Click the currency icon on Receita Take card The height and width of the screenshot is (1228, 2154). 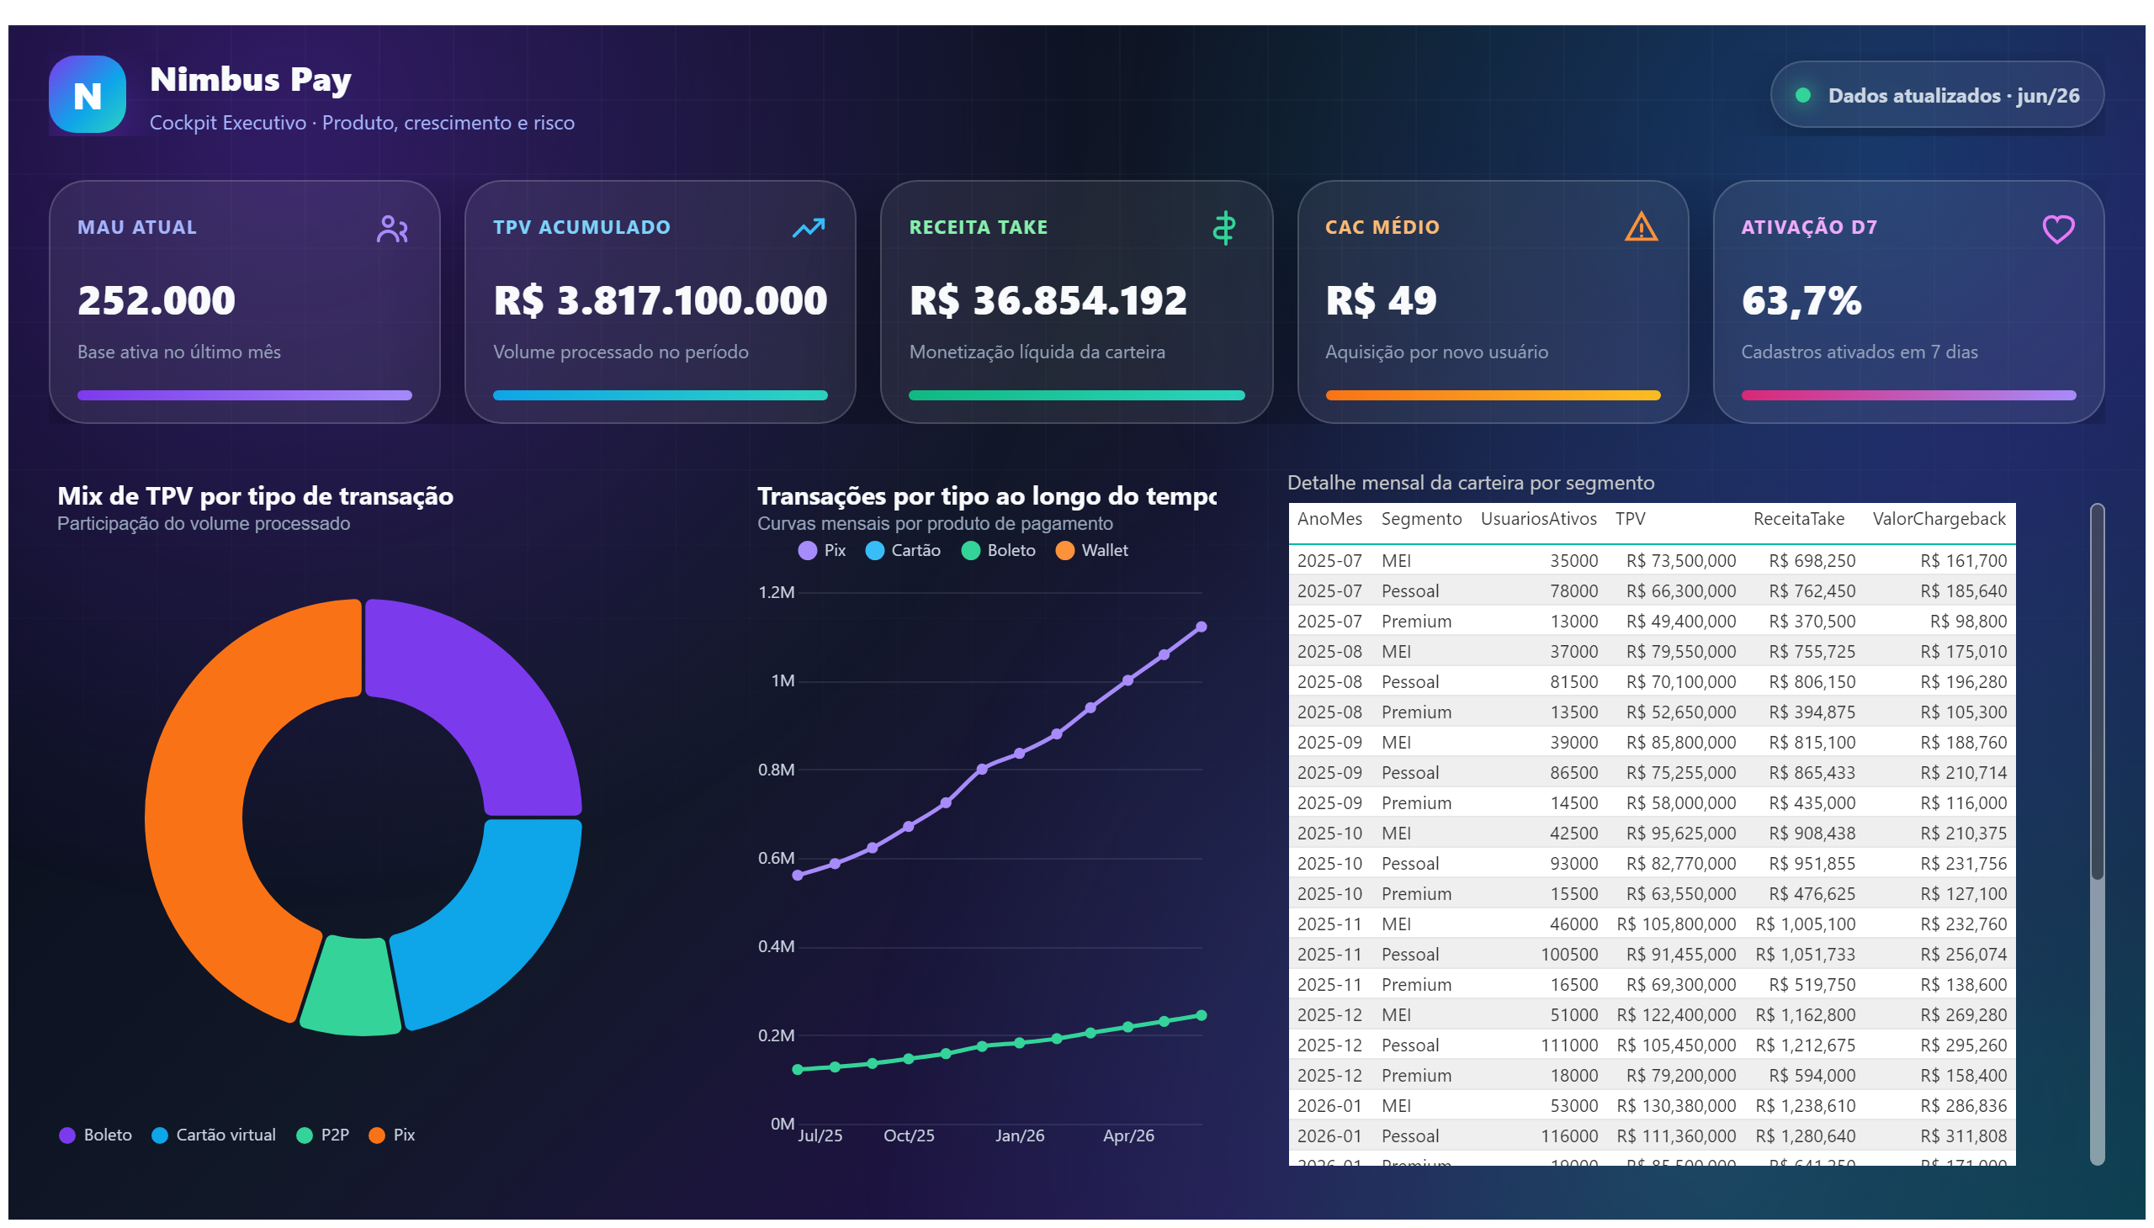click(x=1223, y=228)
